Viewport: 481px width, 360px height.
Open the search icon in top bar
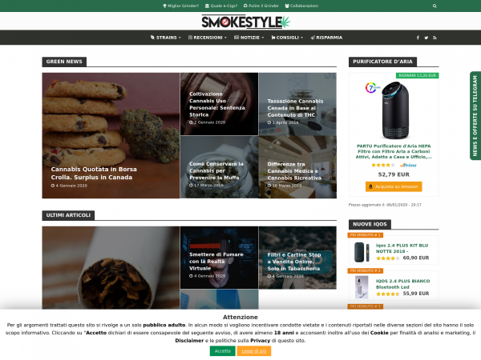click(435, 6)
